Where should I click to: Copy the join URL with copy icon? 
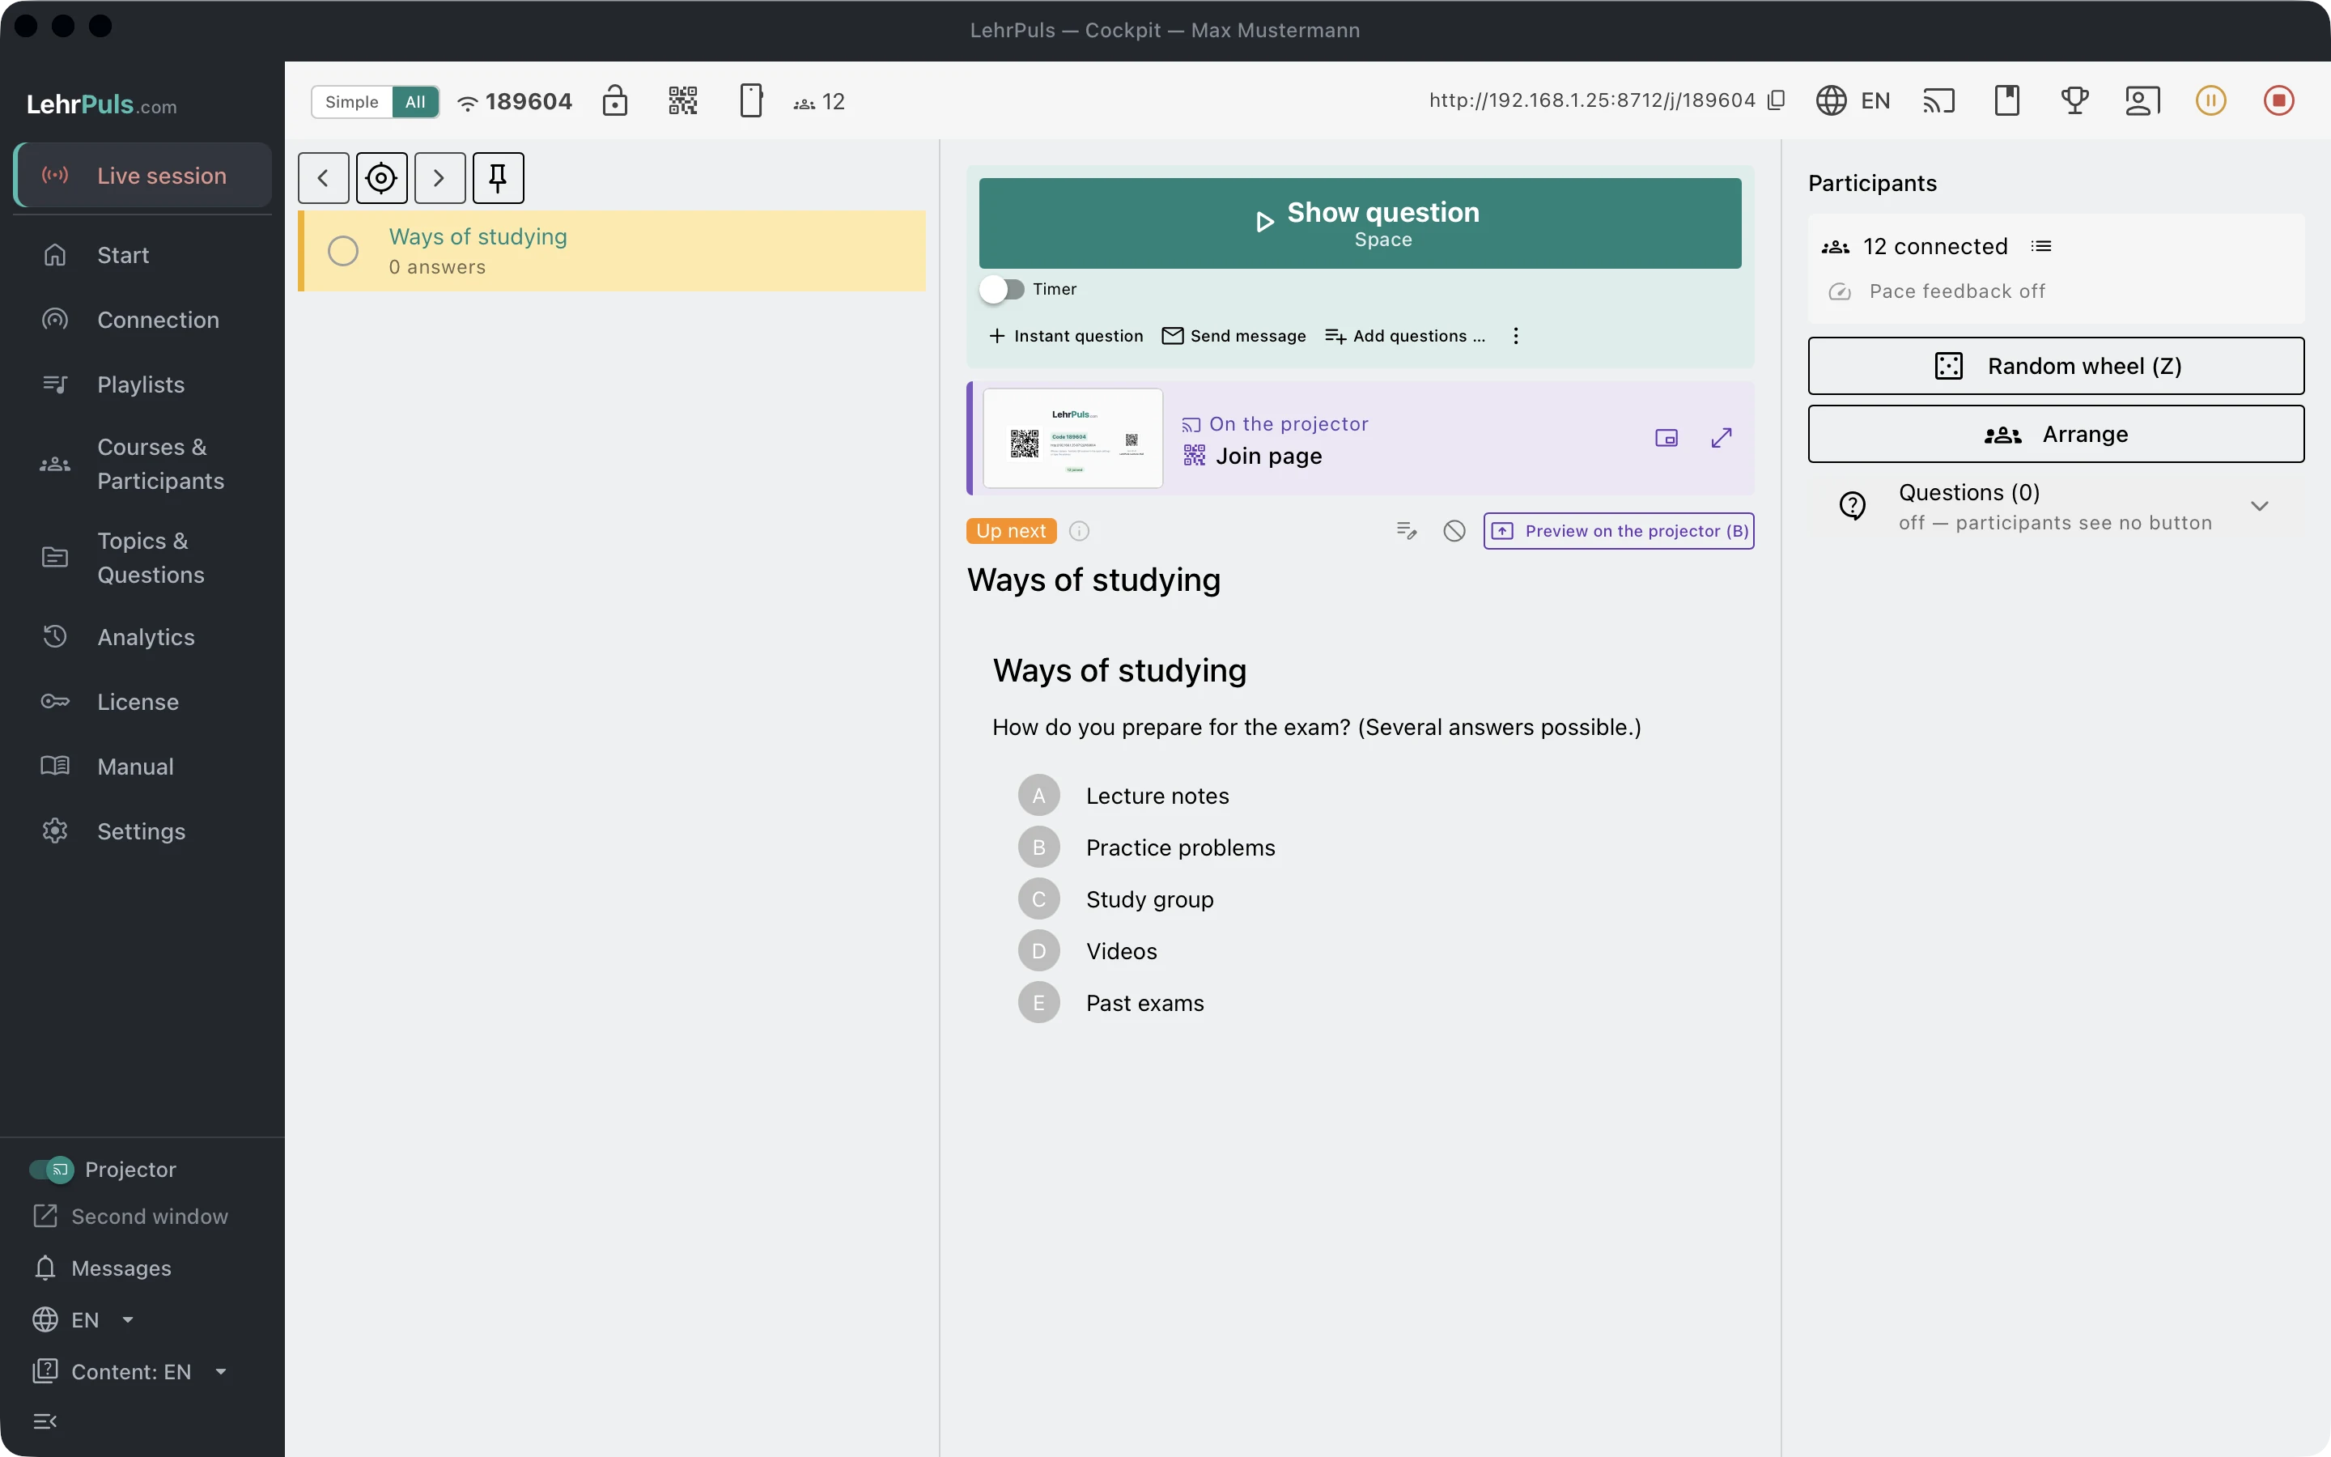pyautogui.click(x=1777, y=100)
